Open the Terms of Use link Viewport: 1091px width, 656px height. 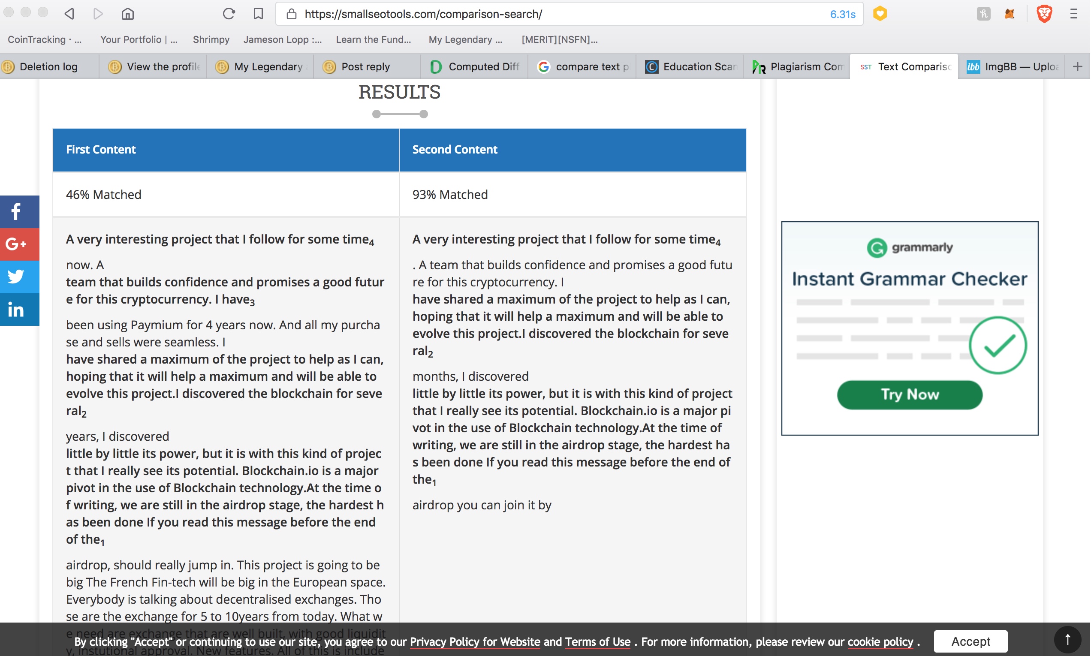(x=598, y=642)
